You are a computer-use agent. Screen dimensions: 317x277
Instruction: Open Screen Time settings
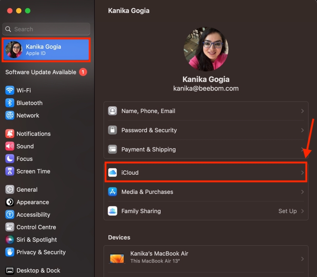click(32, 171)
